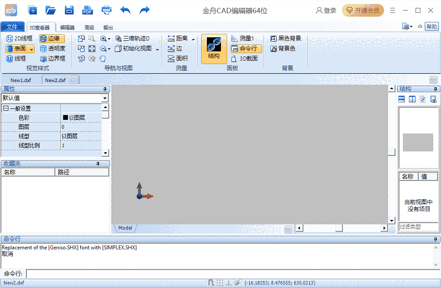
Task: Switch to the 输出 ribbon tab
Action: tap(108, 27)
